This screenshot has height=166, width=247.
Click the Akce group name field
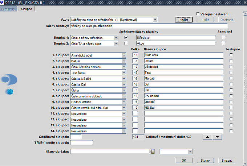click(x=176, y=43)
